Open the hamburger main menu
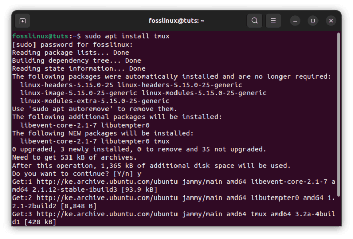This screenshot has width=353, height=239. pyautogui.click(x=273, y=21)
